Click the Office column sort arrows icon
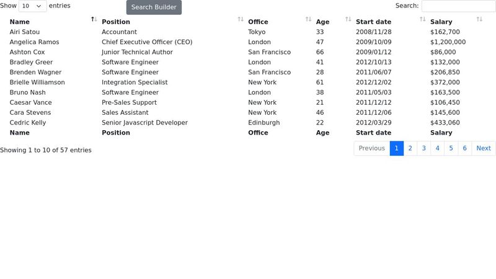Viewport: 496px width, 279px height. [x=308, y=20]
